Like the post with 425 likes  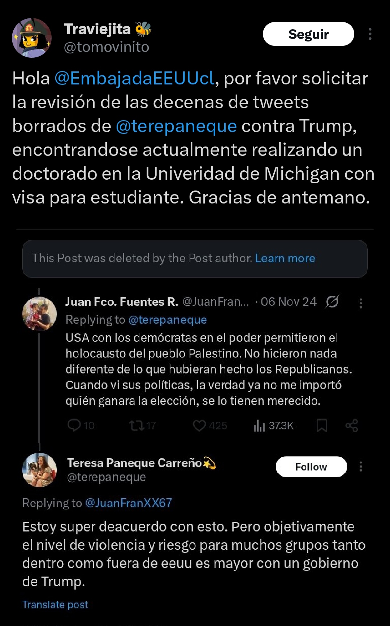coord(199,425)
